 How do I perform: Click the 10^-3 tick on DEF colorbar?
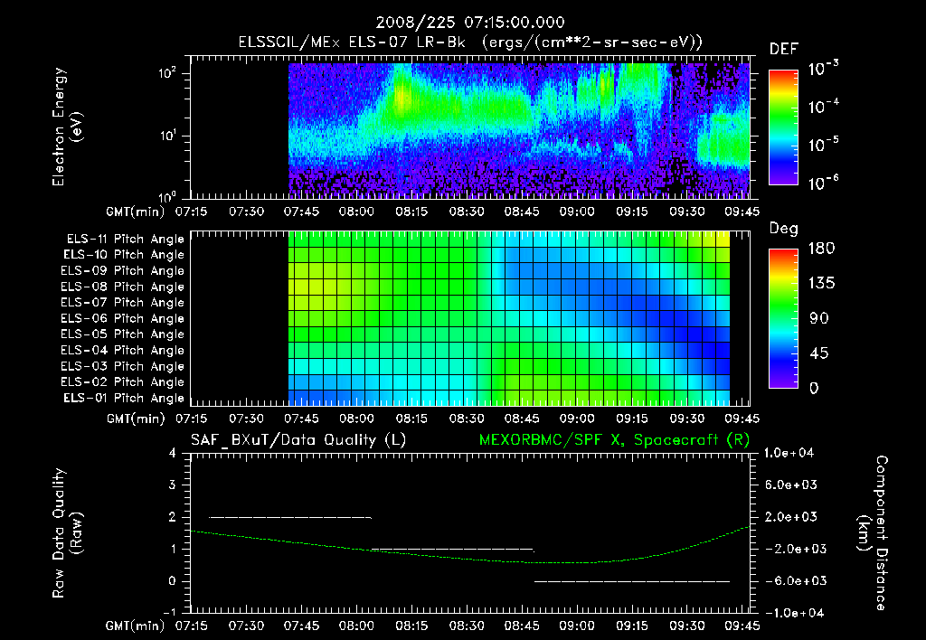tap(824, 68)
